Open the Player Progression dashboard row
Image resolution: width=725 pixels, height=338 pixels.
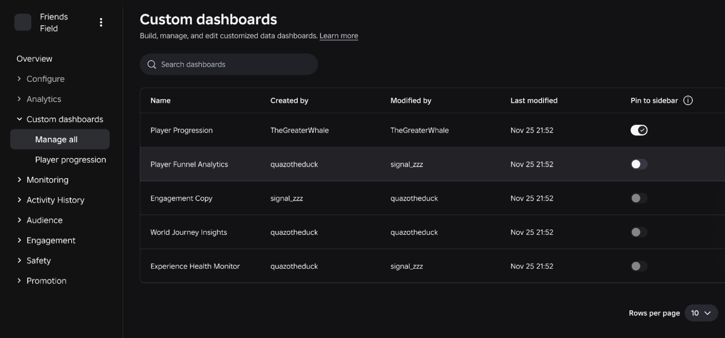tap(181, 130)
